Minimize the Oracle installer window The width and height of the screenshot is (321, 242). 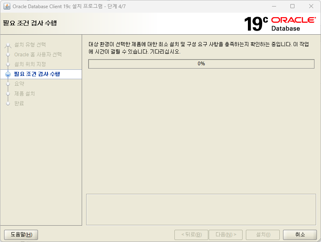tap(274, 6)
